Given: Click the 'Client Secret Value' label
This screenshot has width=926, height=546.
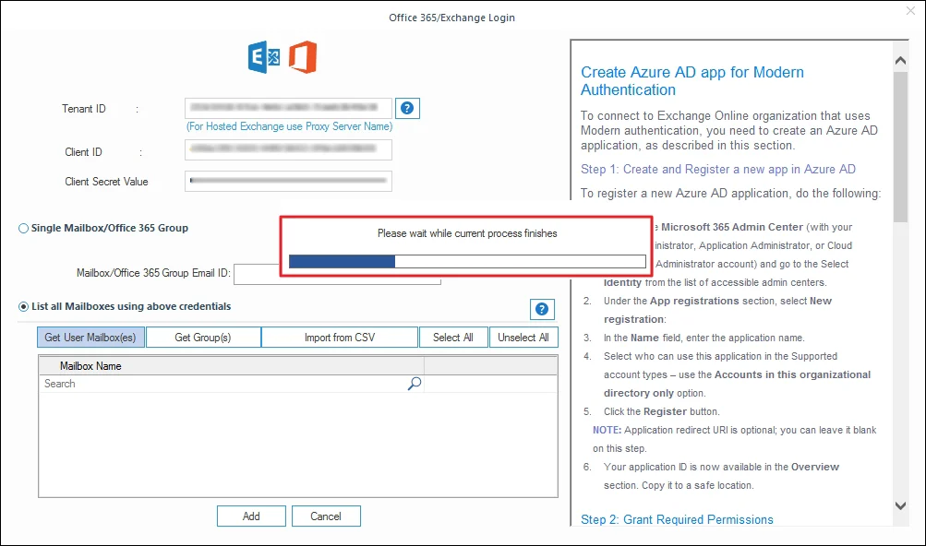Looking at the screenshot, I should (x=106, y=182).
